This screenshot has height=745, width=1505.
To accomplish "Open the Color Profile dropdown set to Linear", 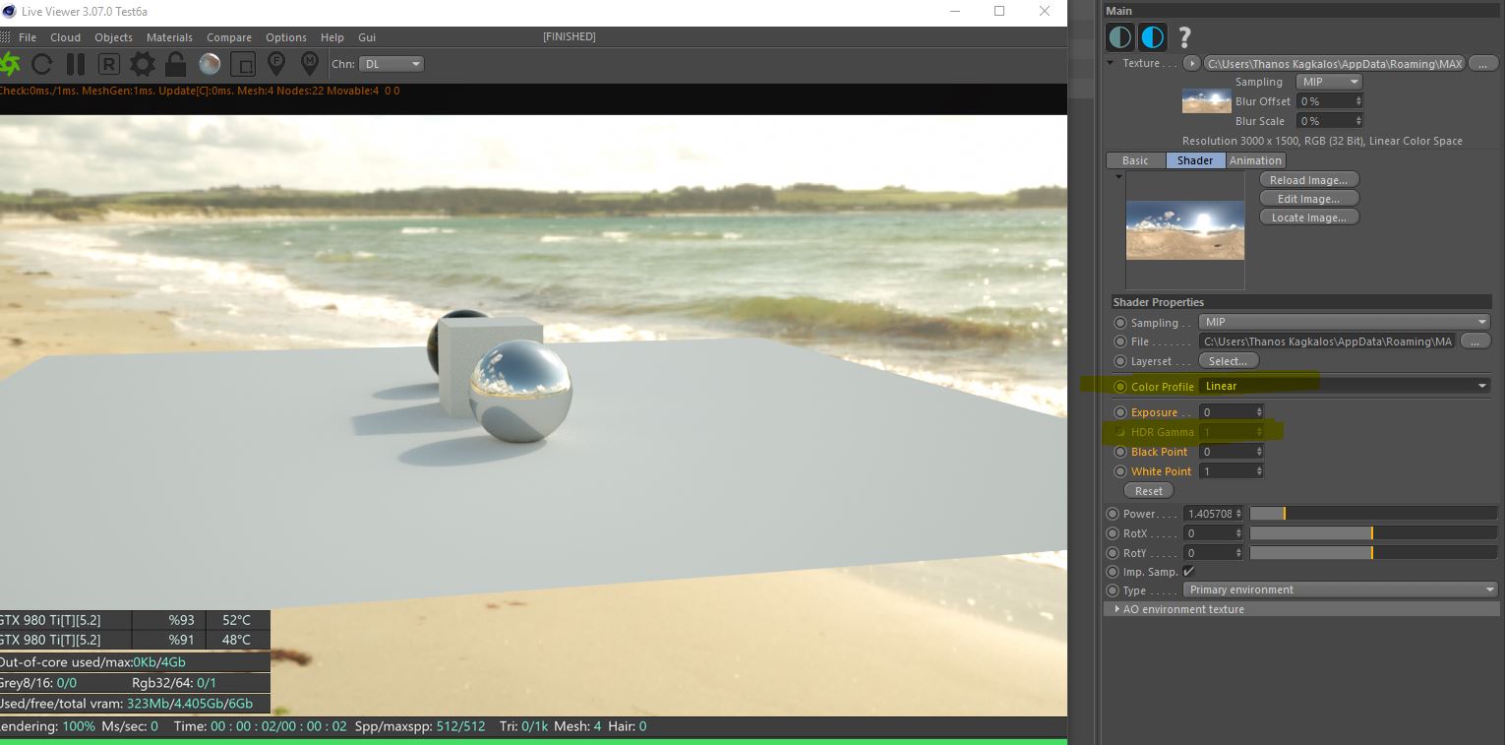I will pos(1345,386).
